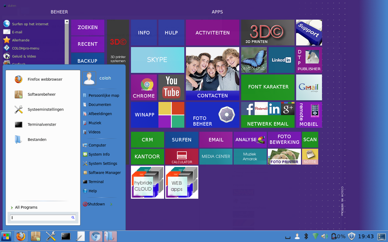The image size is (388, 242).
Task: Open the ACTIVITEITEN tile
Action: click(213, 33)
